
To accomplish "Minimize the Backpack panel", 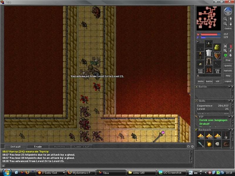I will 229,130.
